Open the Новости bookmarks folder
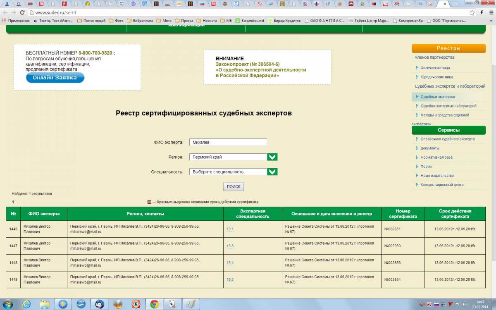Image resolution: width=496 pixels, height=310 pixels. [206, 20]
